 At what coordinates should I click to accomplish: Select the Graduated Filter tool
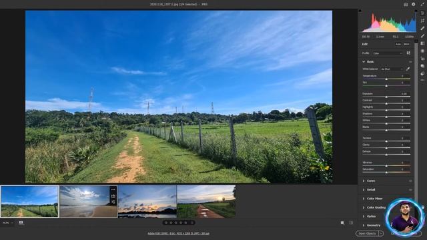[x=422, y=43]
